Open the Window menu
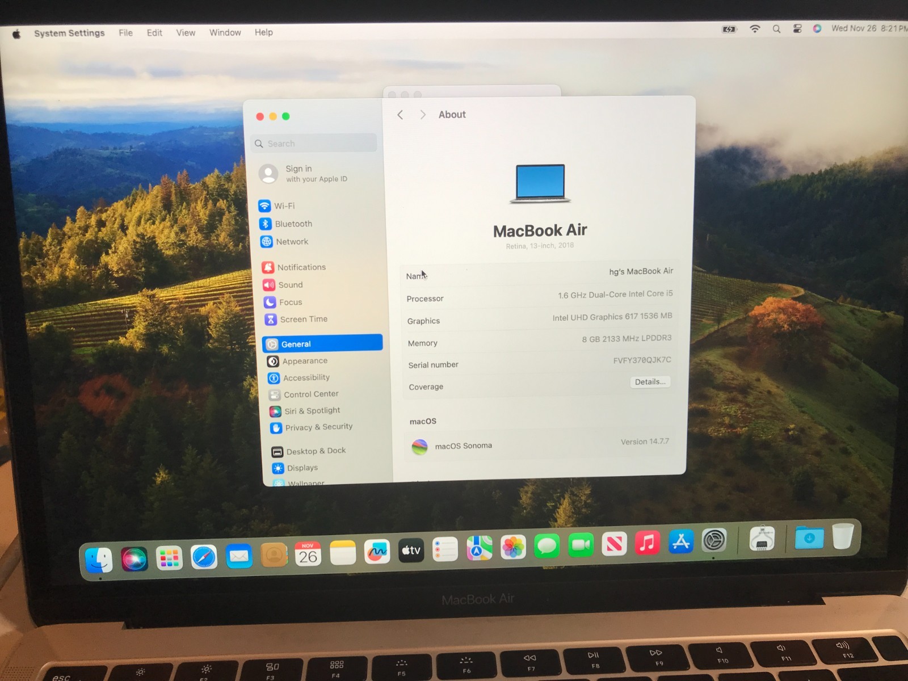The image size is (908, 681). (225, 32)
